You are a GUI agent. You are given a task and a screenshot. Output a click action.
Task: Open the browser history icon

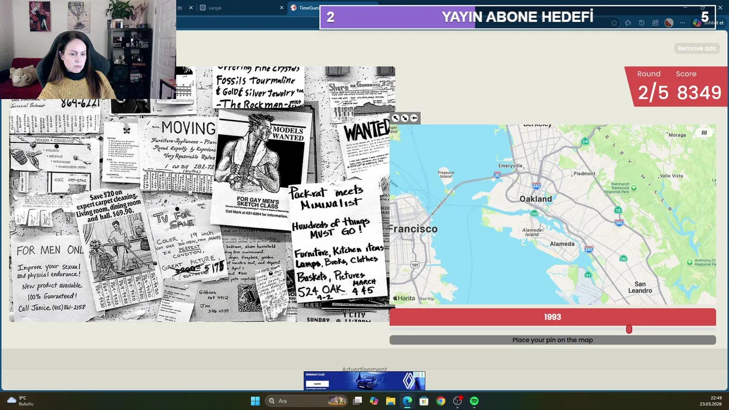tap(641, 23)
